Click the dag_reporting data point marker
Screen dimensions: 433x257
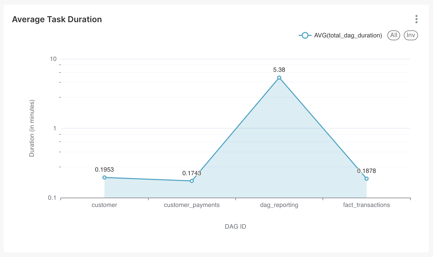click(279, 78)
